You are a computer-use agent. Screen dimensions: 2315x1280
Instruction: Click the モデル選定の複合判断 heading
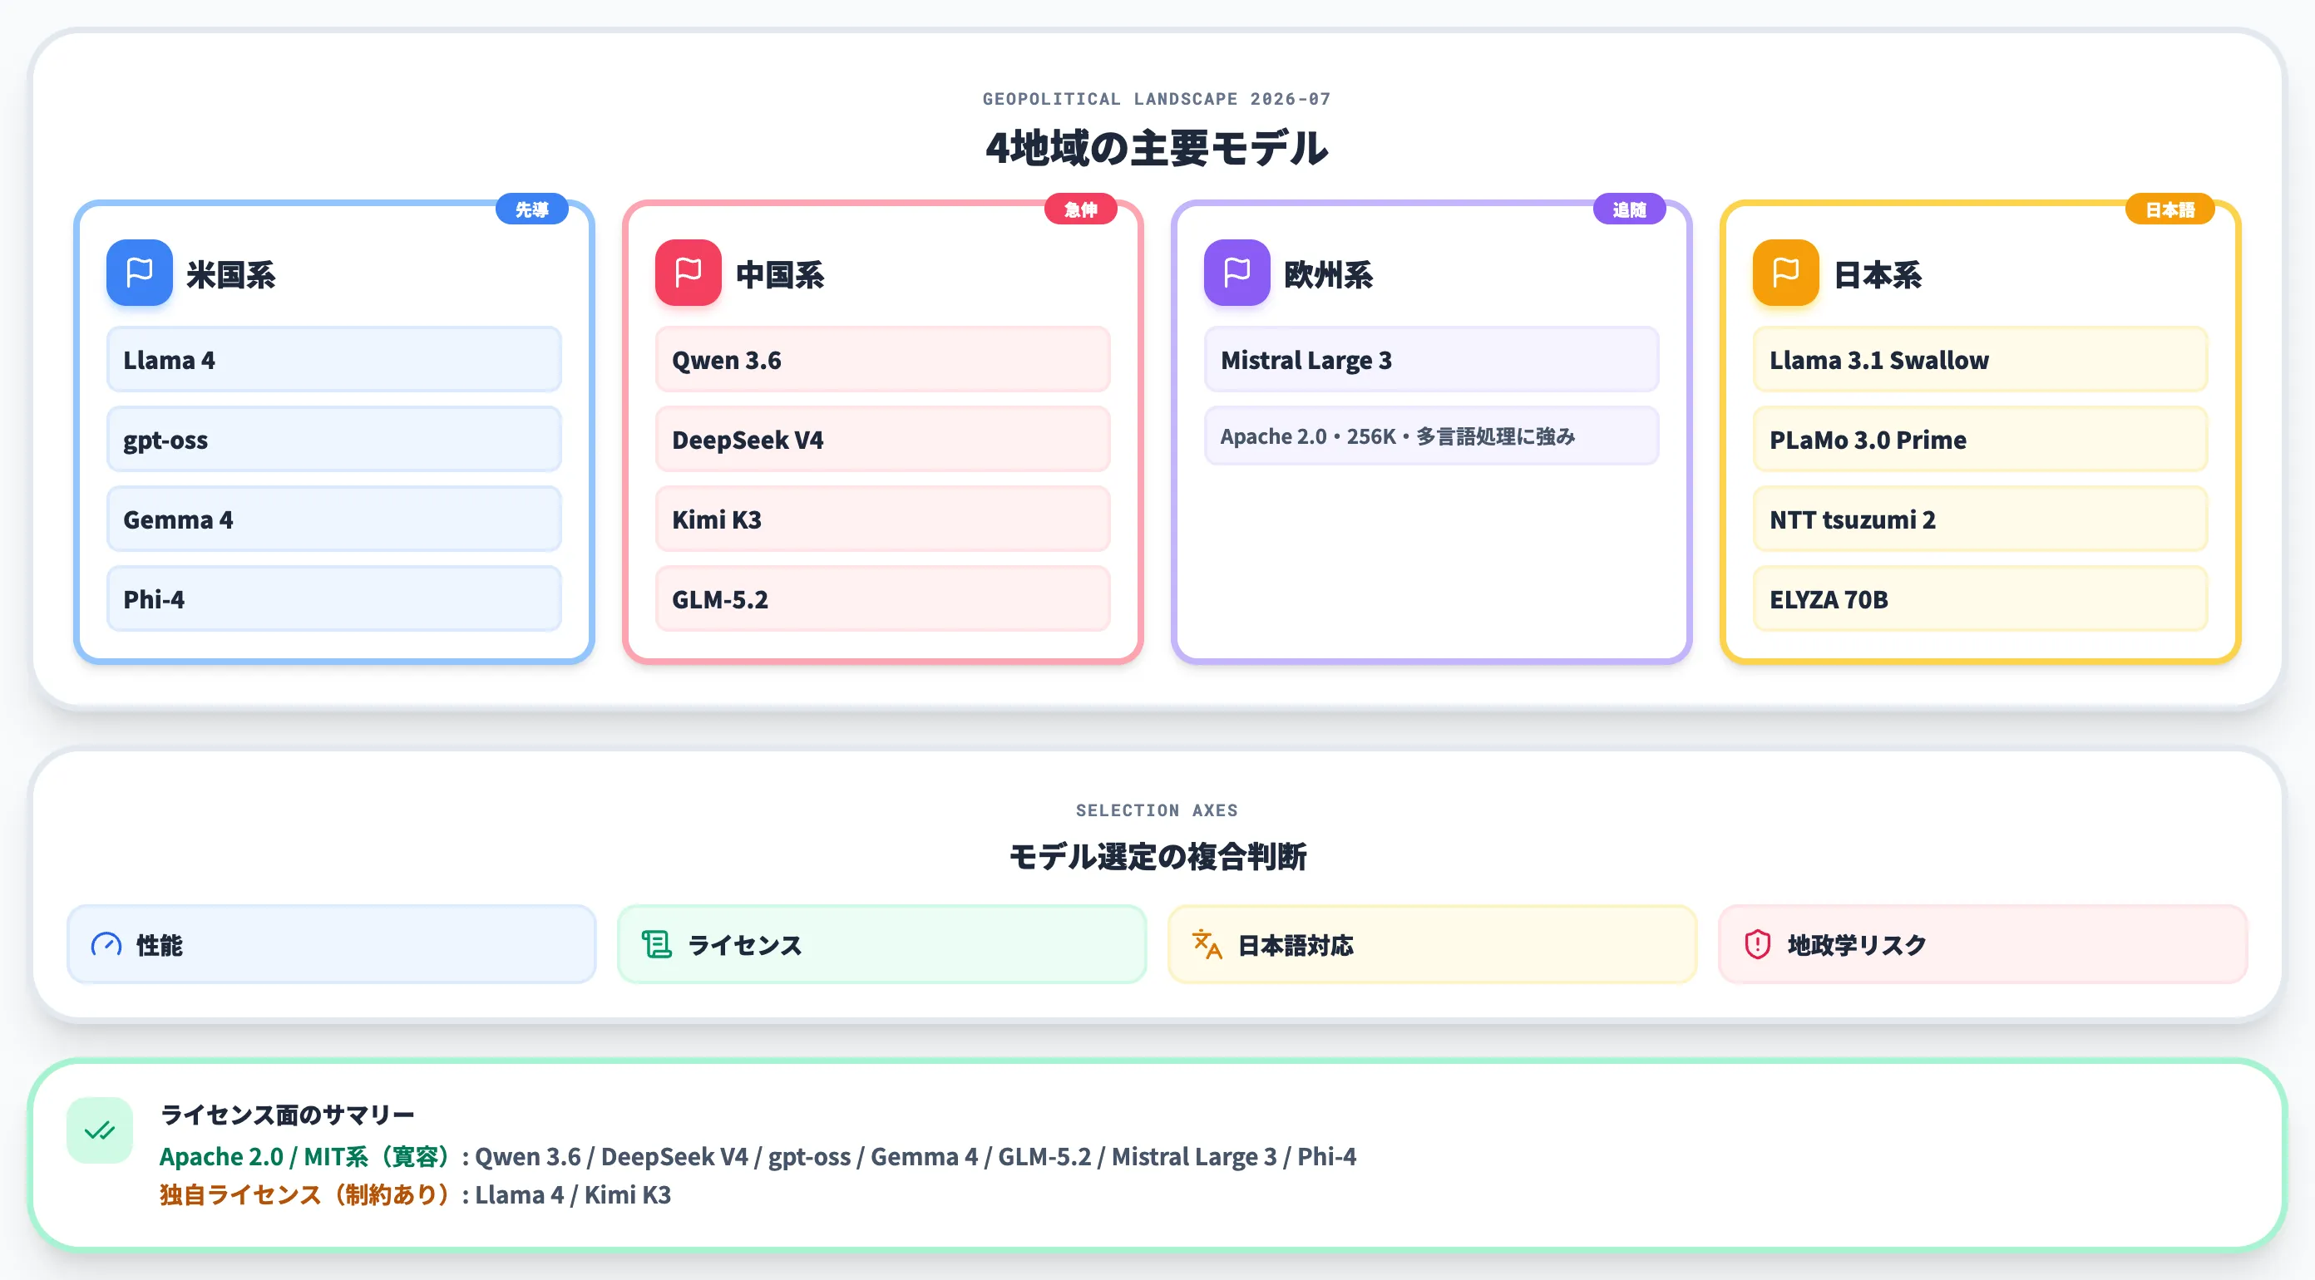click(x=1157, y=856)
